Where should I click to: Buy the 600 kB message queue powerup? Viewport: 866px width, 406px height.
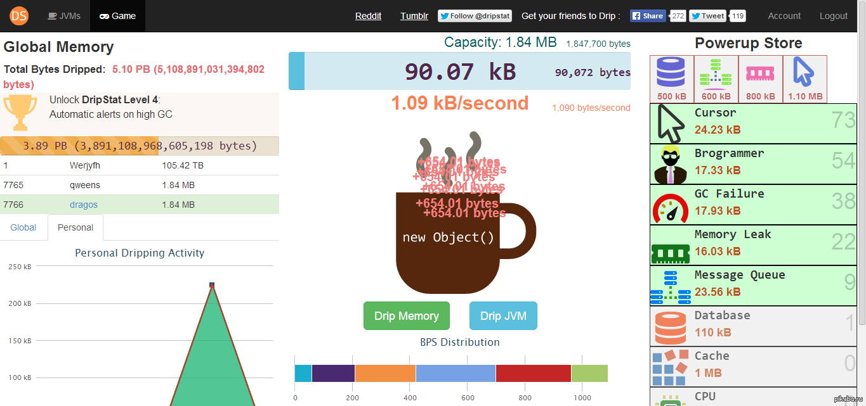pos(716,79)
